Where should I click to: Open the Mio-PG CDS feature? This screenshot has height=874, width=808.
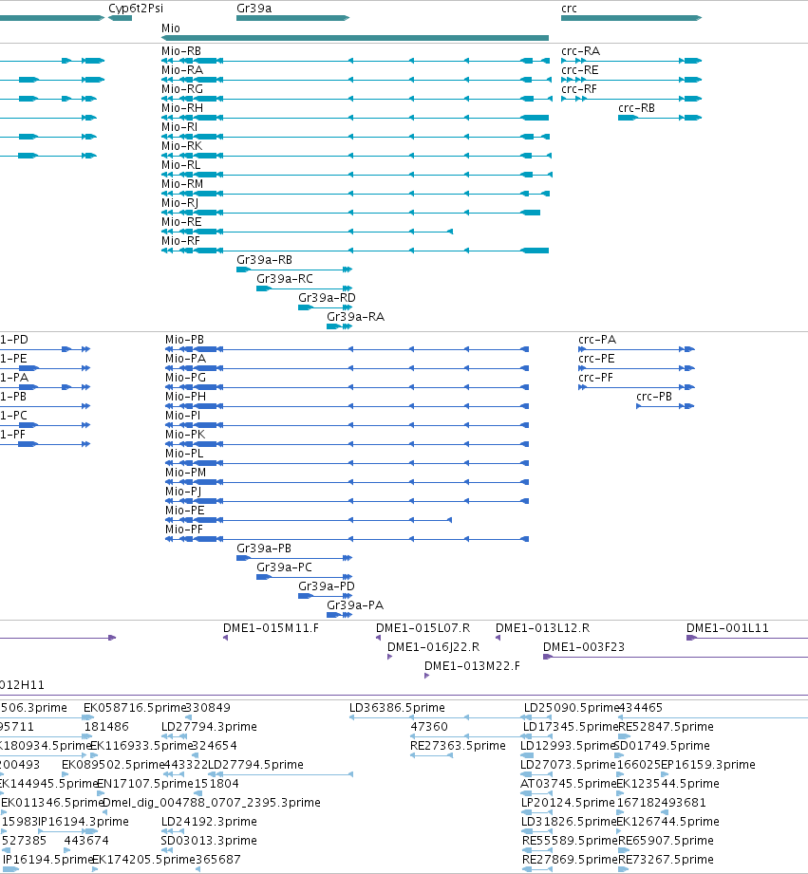347,387
